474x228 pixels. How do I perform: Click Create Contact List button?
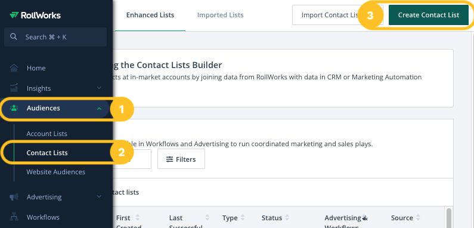(429, 15)
